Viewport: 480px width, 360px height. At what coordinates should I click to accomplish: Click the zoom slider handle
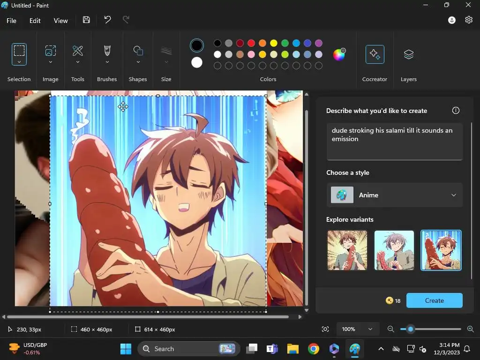pos(411,329)
